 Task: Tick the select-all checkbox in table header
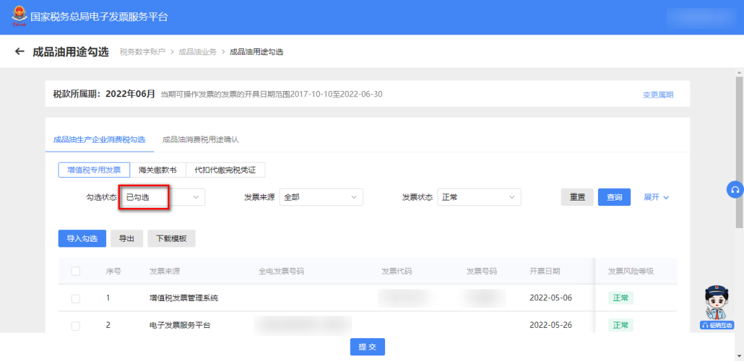tap(76, 271)
